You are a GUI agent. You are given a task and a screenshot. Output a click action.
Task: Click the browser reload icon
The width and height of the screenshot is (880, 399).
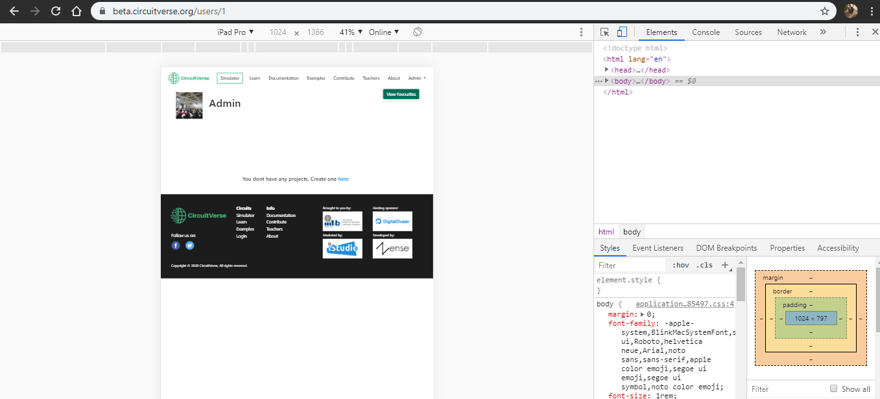56,11
